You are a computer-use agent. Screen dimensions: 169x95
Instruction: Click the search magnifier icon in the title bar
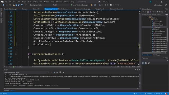[99, 2]
